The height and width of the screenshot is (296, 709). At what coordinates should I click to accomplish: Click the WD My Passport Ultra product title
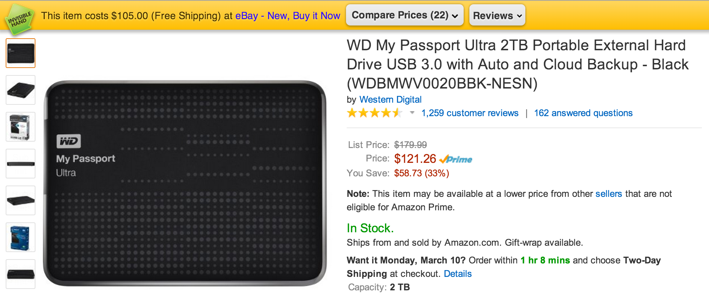pyautogui.click(x=517, y=64)
